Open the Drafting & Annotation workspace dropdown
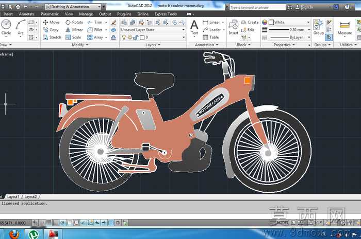This screenshot has width=361, height=239. pos(73,7)
